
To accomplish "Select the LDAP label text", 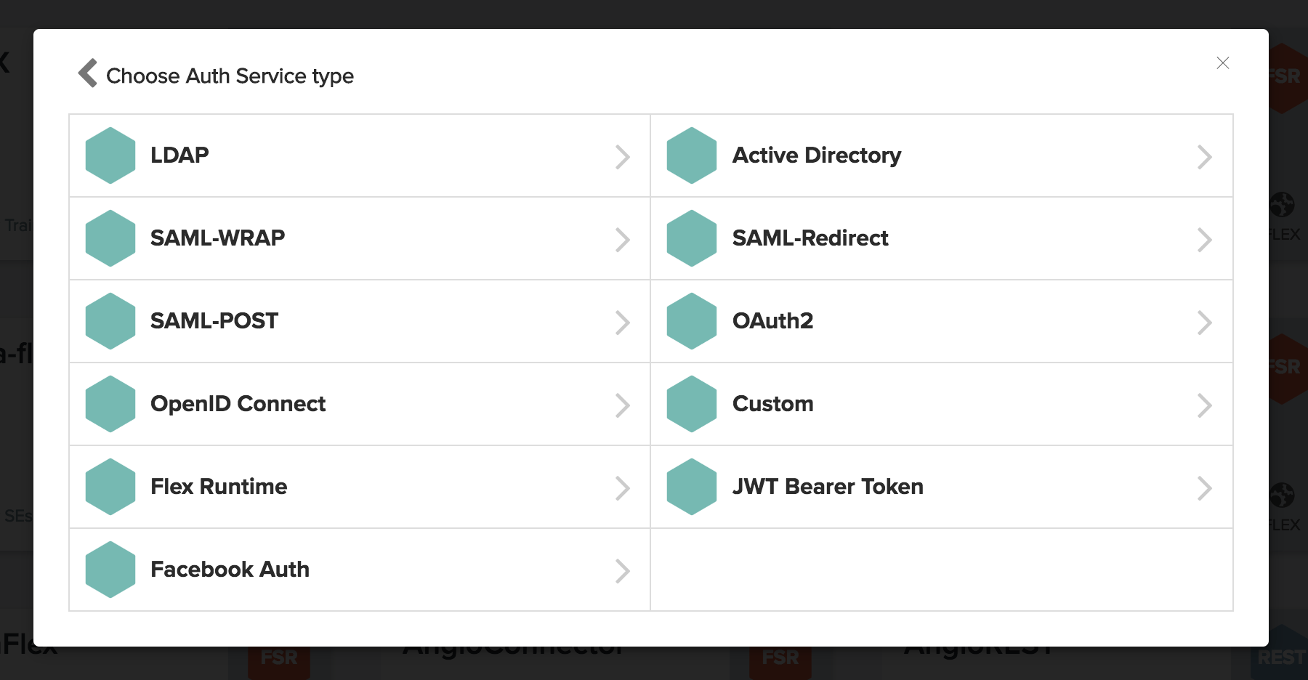I will click(179, 155).
